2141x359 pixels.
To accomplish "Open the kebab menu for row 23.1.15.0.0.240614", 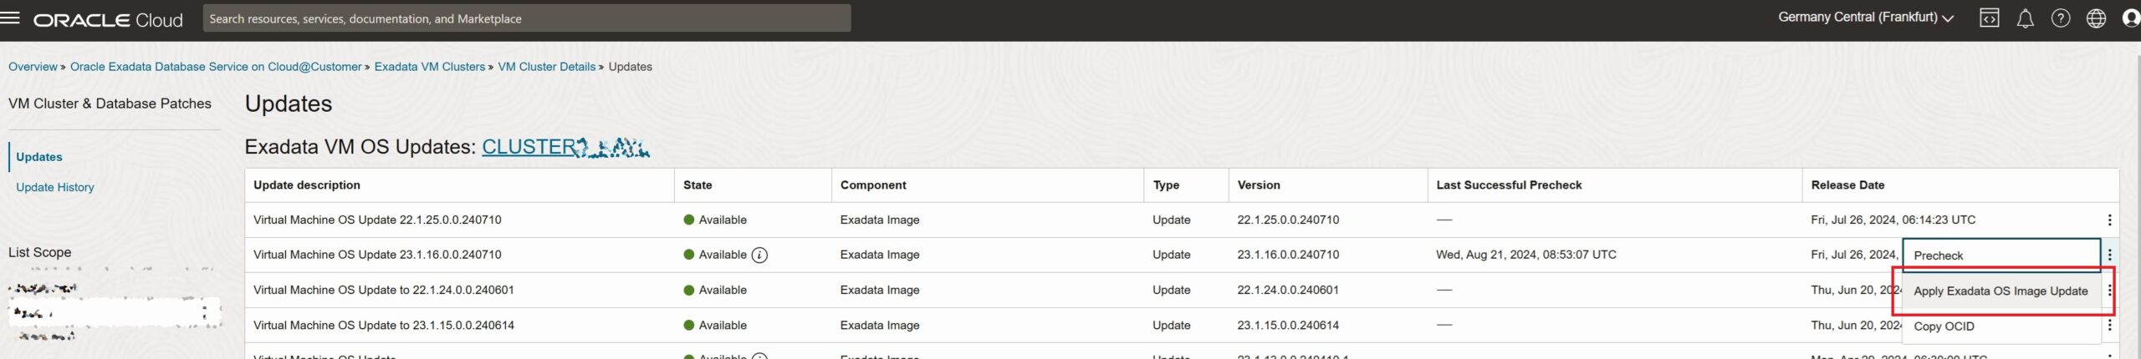I will pos(2109,326).
